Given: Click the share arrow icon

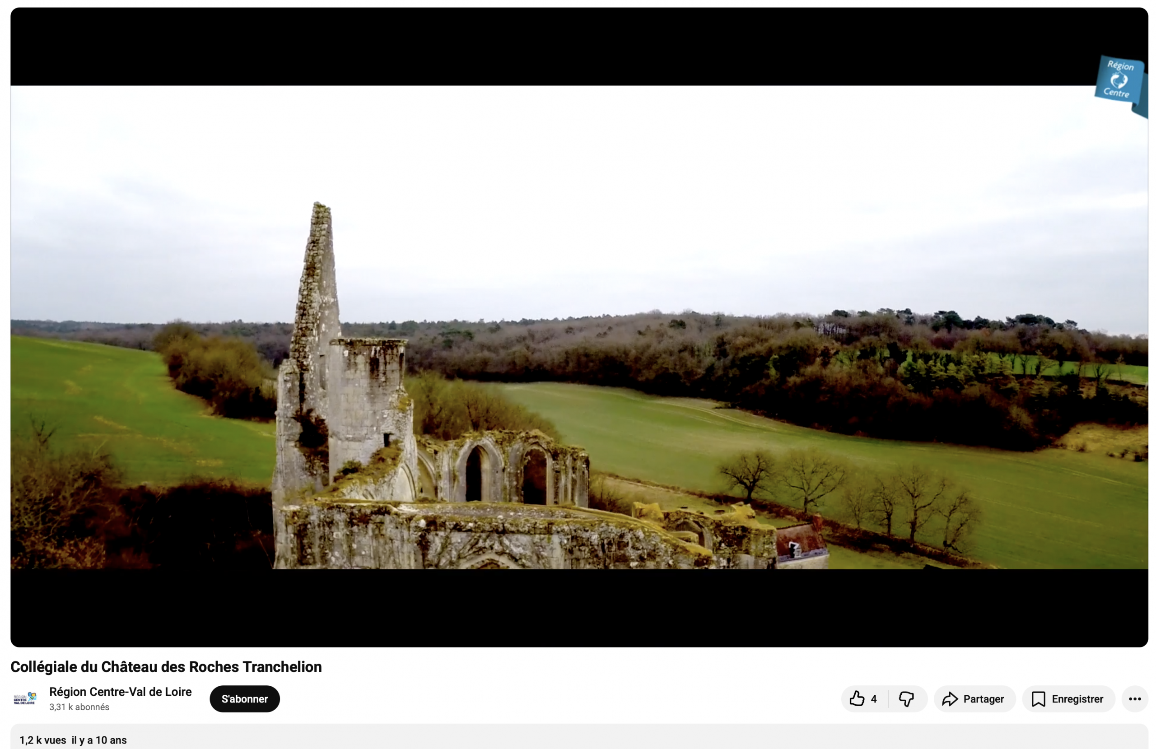Looking at the screenshot, I should (x=950, y=698).
